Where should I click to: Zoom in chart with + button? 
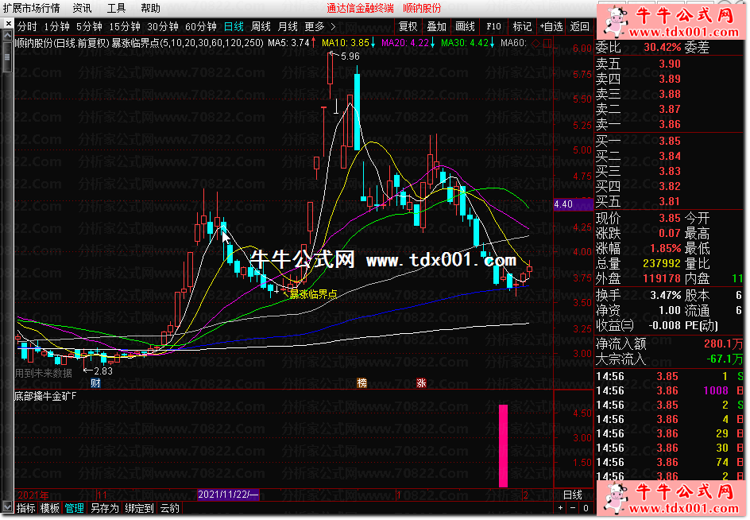pos(561,508)
